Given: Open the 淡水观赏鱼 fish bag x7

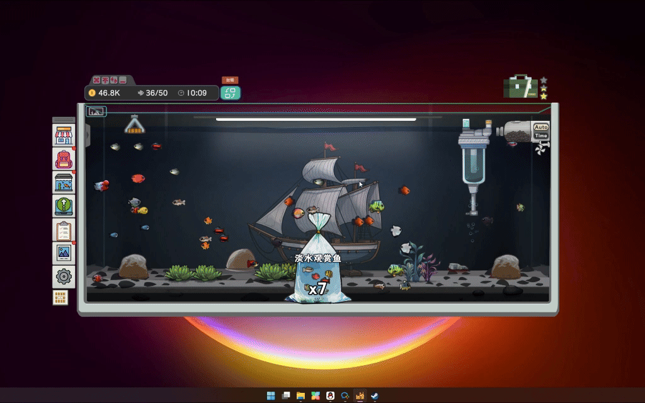Looking at the screenshot, I should [318, 263].
